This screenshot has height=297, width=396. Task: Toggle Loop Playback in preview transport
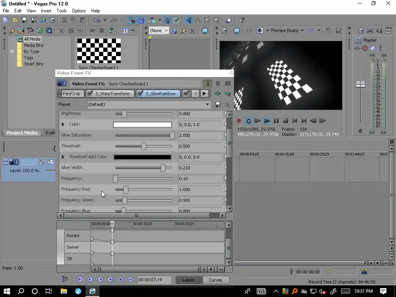tap(249, 121)
